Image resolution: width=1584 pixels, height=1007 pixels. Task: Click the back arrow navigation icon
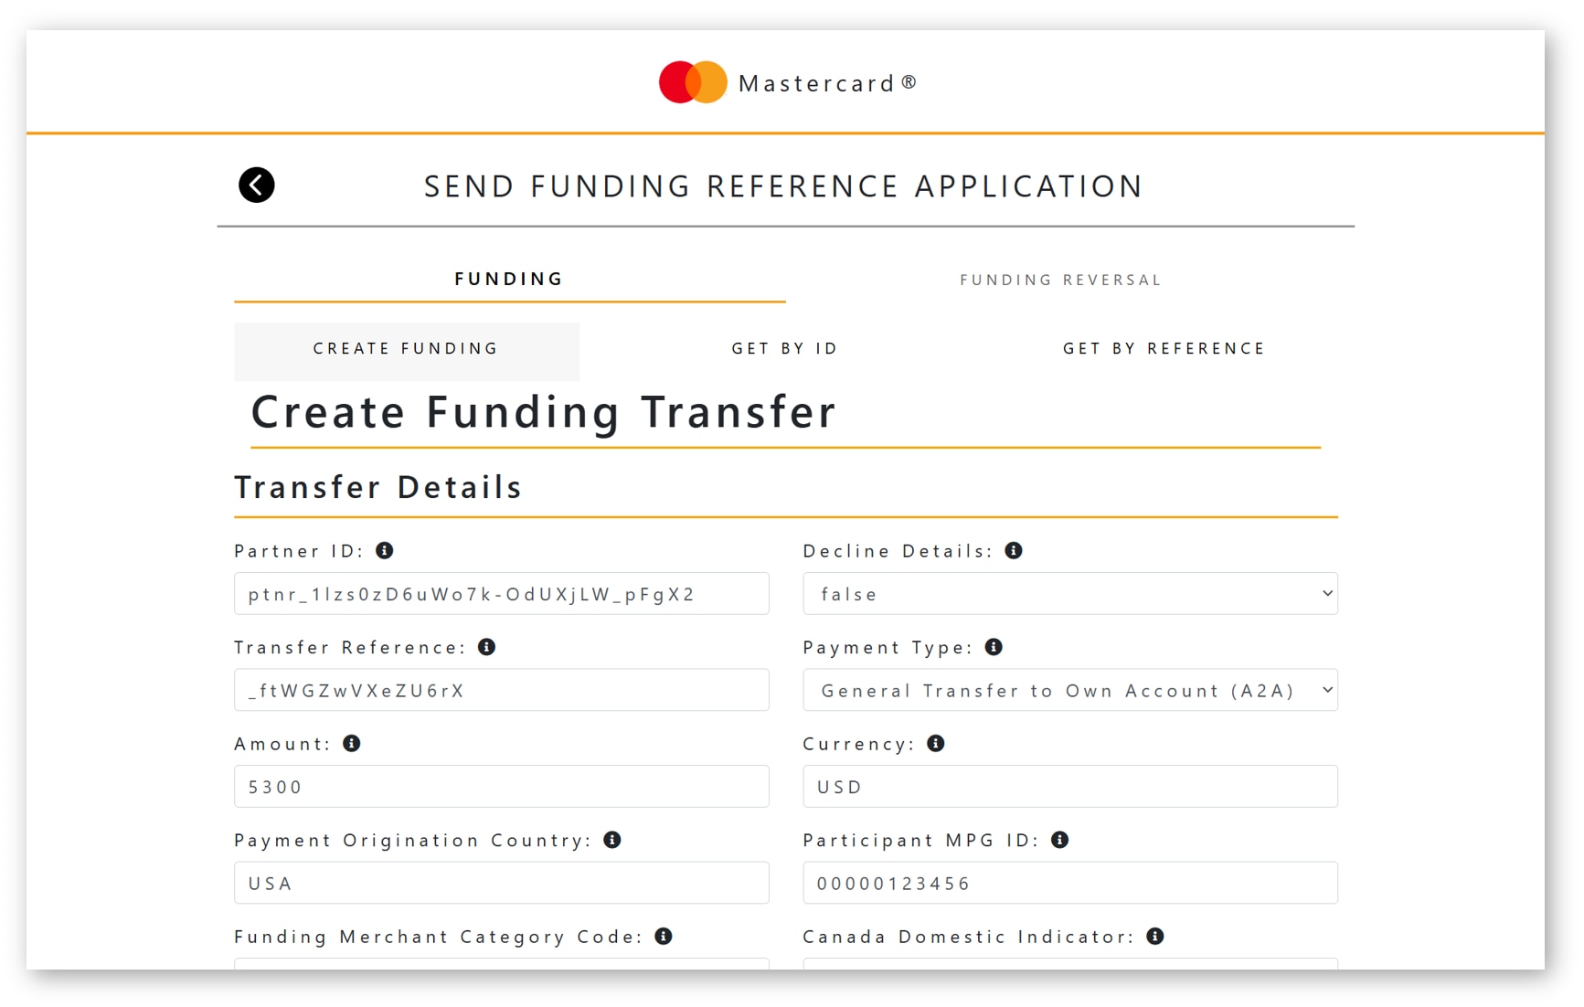click(257, 185)
